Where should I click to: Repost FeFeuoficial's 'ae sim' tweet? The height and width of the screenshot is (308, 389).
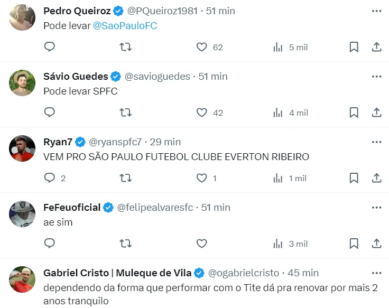point(126,244)
